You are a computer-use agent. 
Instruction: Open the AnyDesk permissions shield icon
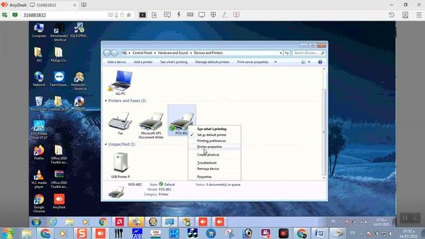[x=213, y=15]
